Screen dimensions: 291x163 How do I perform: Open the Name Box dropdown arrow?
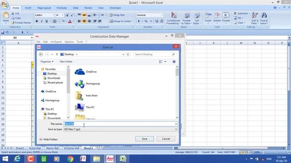[32, 38]
